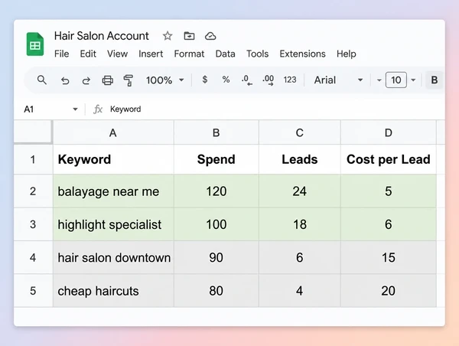Click the font size field showing 10
The height and width of the screenshot is (346, 459).
tap(396, 80)
